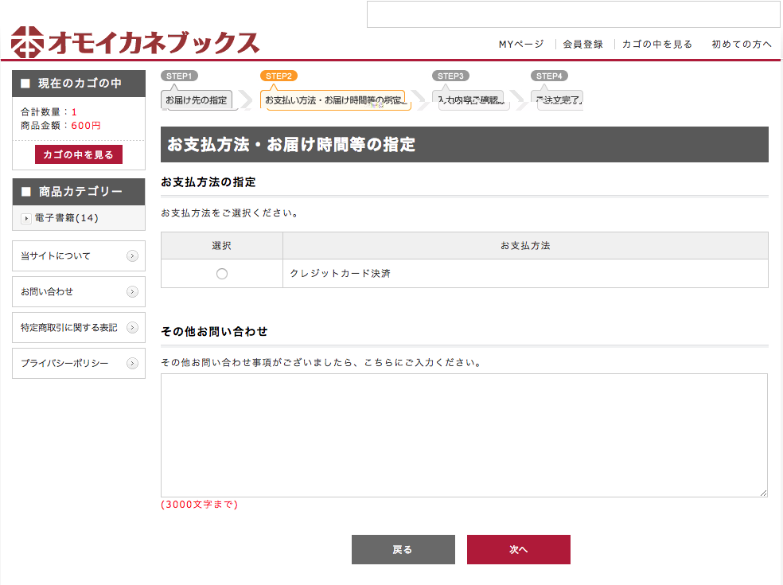783x585 pixels.
Task: Expand the 電子書籍 category triangle
Action: click(26, 219)
